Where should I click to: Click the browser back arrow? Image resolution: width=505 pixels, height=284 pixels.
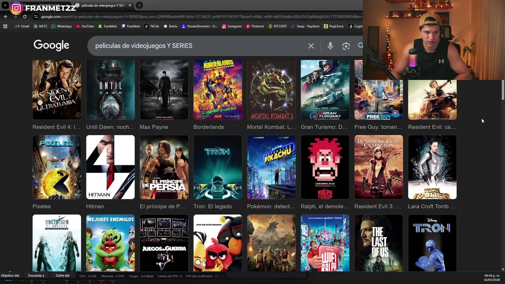coord(6,17)
